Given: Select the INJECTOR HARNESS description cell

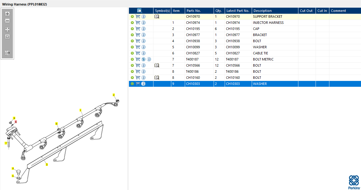Looking at the screenshot, I should (275, 23).
